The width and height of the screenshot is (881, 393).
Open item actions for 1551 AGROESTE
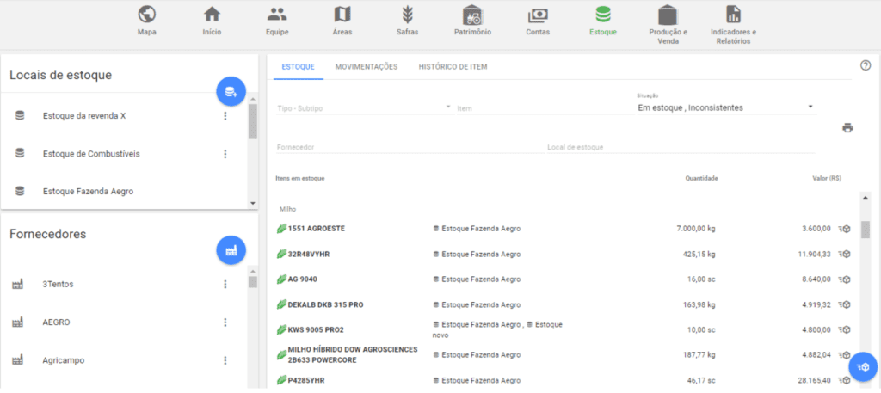coord(846,229)
